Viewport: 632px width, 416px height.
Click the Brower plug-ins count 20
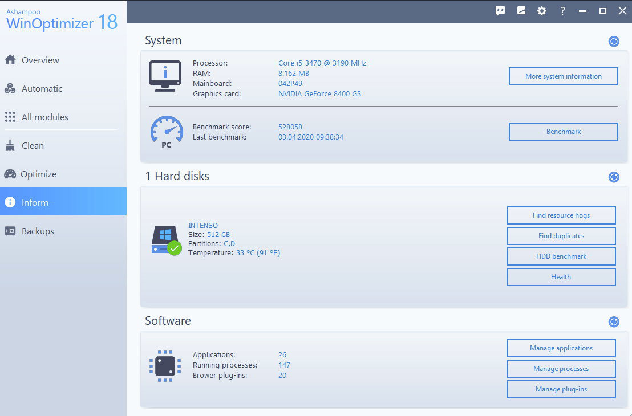[282, 376]
